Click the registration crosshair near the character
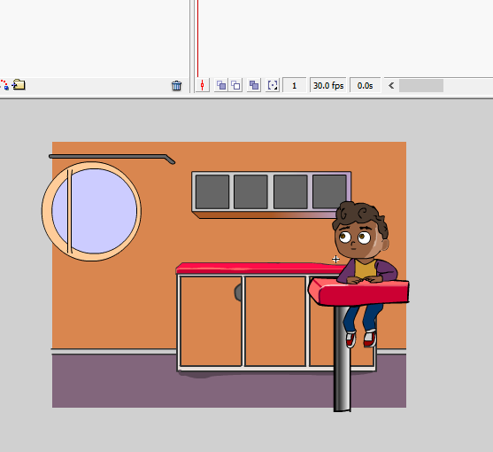Image resolution: width=493 pixels, height=452 pixels. pos(335,260)
